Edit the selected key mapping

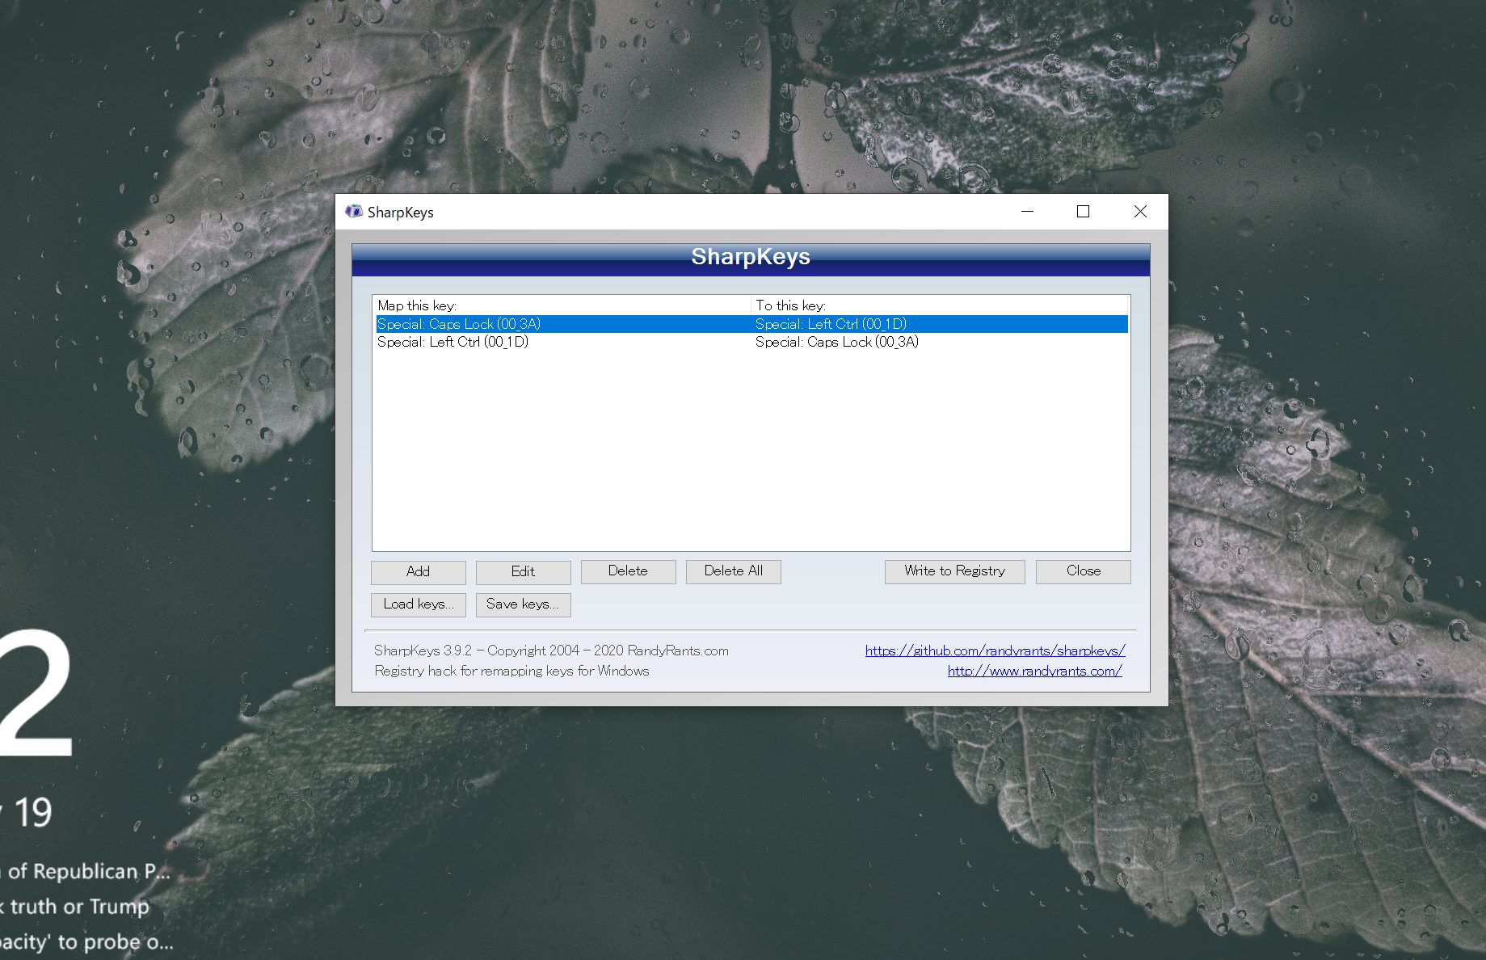coord(523,571)
